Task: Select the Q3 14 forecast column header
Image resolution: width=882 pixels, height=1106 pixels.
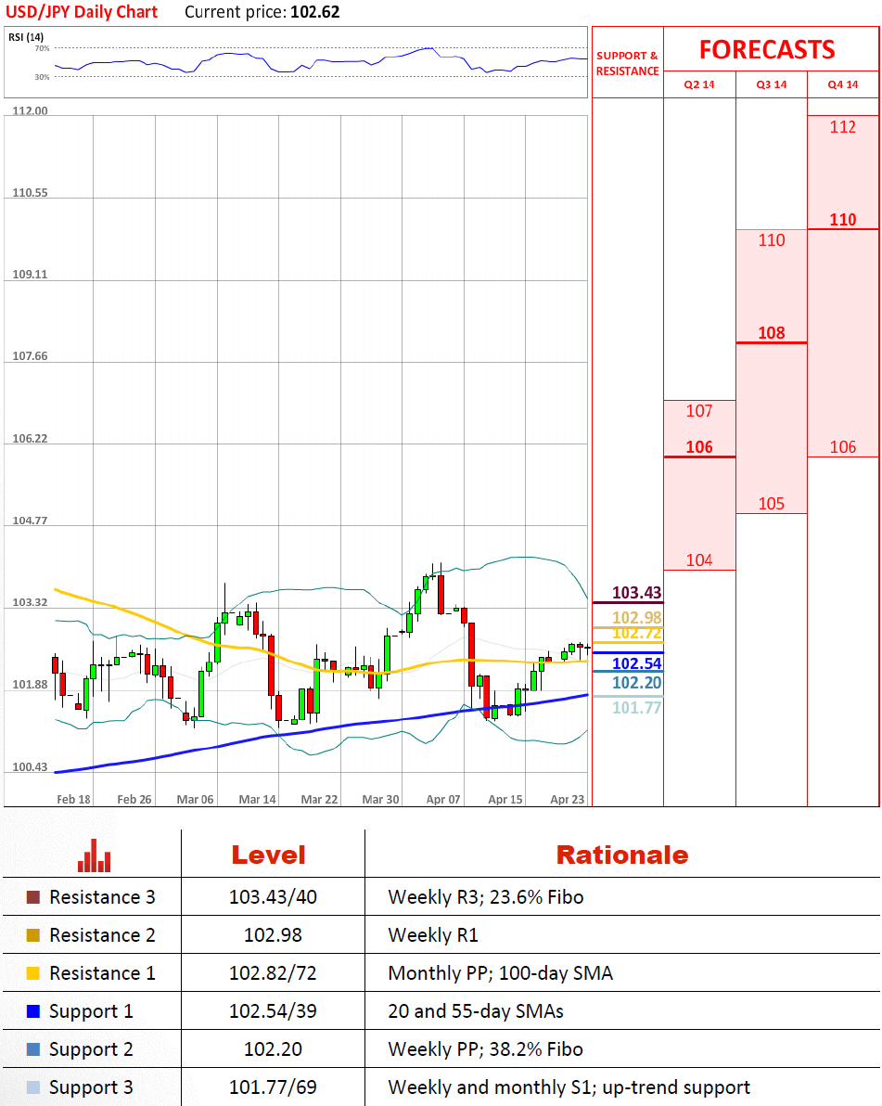Action: 772,84
